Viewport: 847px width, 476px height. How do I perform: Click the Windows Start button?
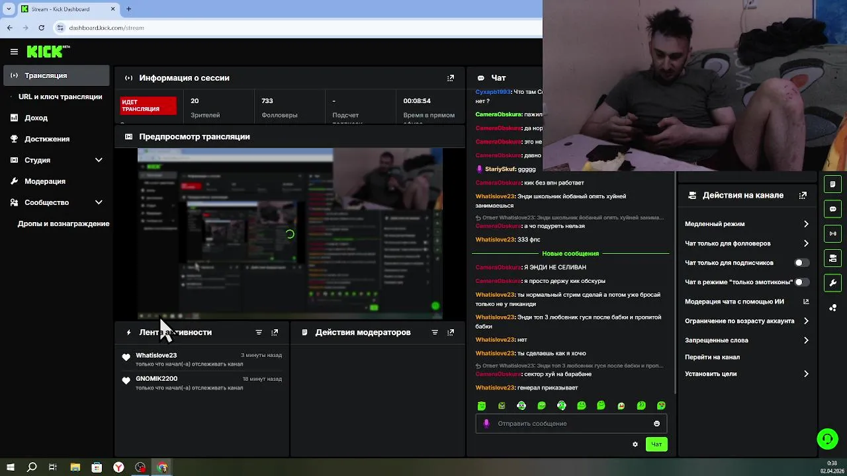tap(10, 467)
